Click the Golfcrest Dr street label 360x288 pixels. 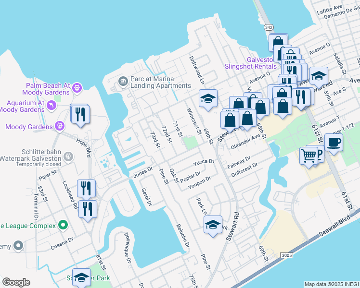tap(244, 170)
